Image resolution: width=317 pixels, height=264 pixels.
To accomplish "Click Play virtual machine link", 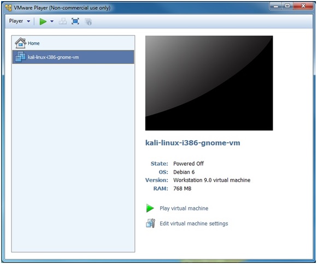I will click(184, 208).
